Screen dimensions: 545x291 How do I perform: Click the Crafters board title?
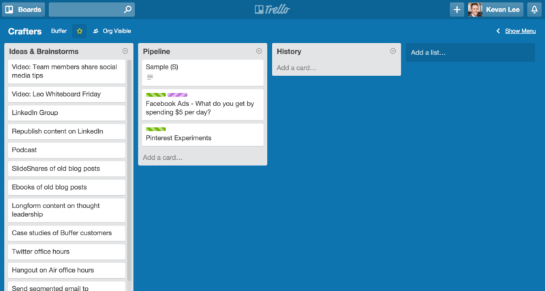(x=25, y=31)
